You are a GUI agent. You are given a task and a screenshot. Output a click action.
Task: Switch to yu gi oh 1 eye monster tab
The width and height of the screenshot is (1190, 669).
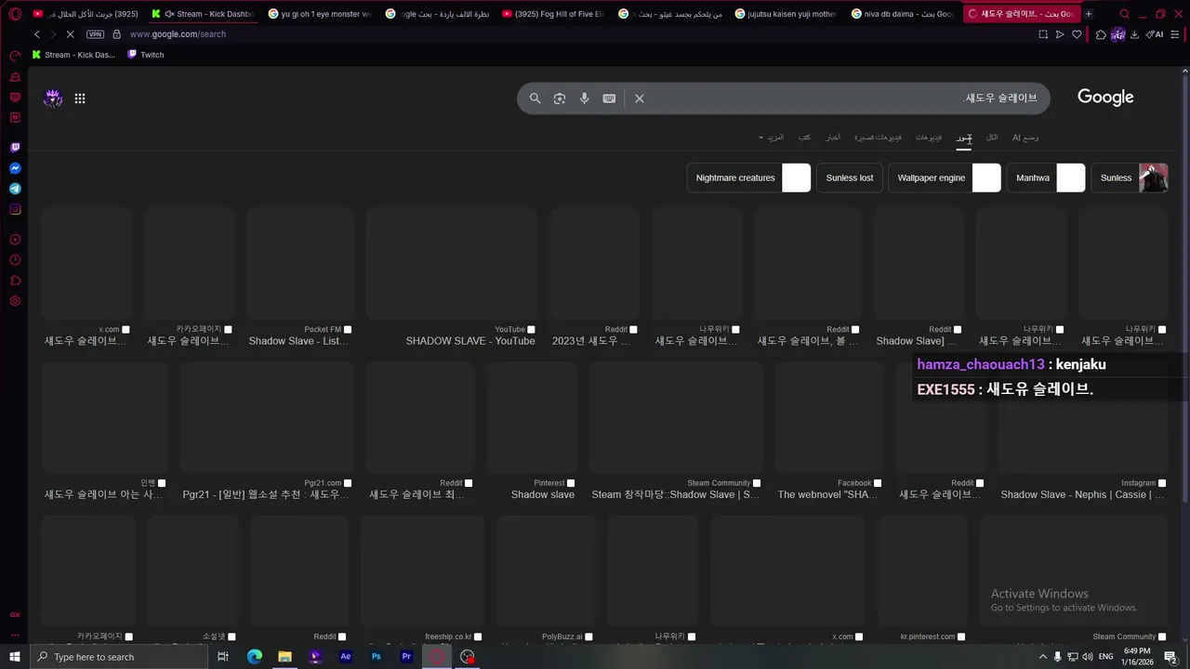(320, 14)
